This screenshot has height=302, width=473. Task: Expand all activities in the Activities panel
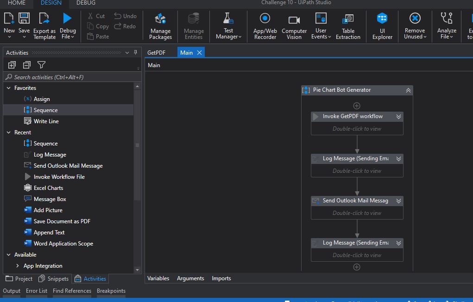point(12,65)
